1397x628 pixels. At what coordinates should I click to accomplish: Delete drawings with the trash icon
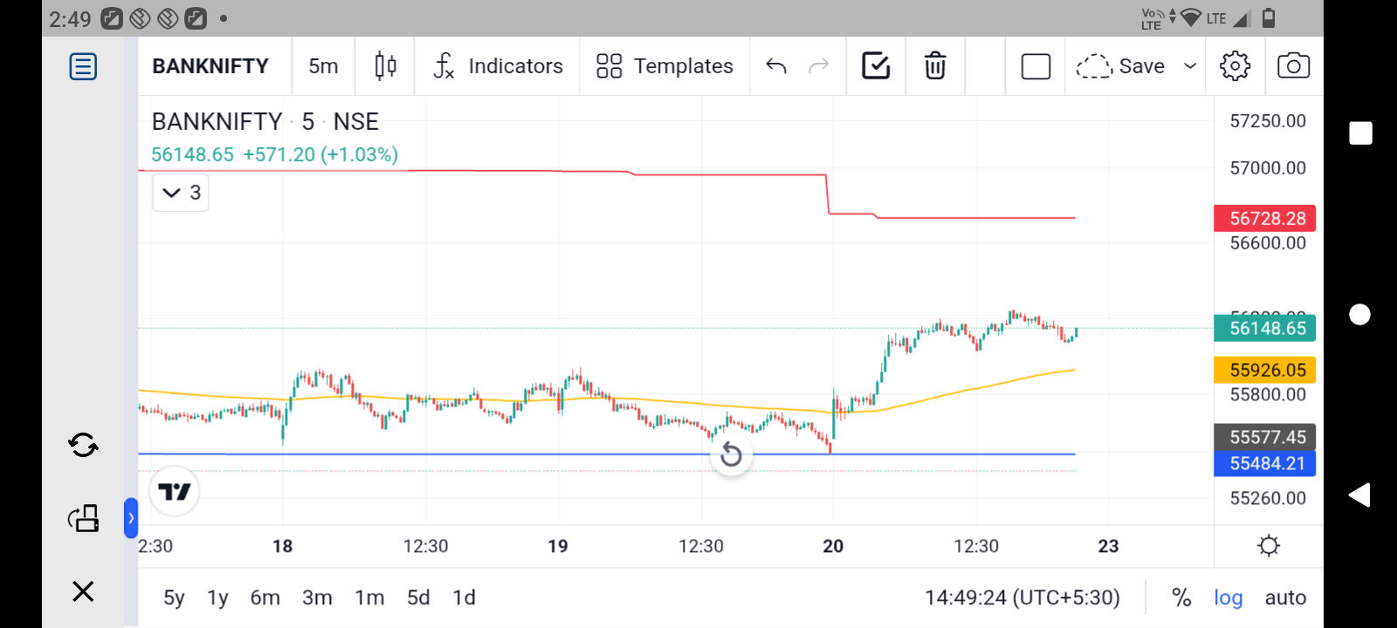coord(935,66)
